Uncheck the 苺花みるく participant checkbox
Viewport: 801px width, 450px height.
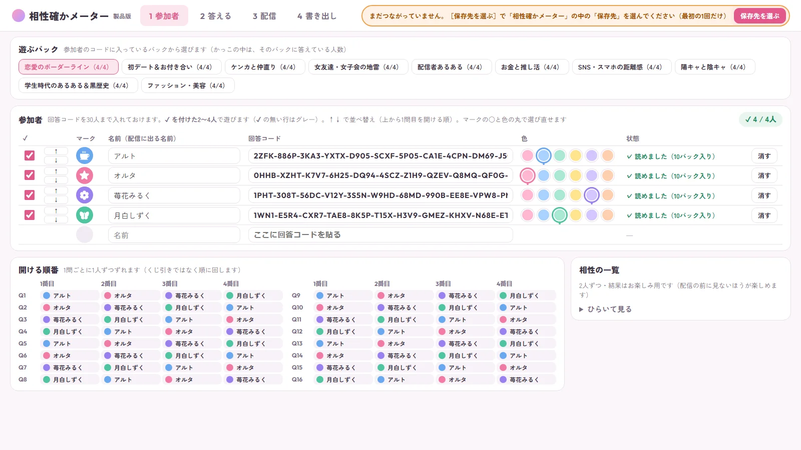coord(30,195)
